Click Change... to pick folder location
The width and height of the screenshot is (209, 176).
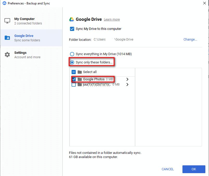tap(190, 40)
